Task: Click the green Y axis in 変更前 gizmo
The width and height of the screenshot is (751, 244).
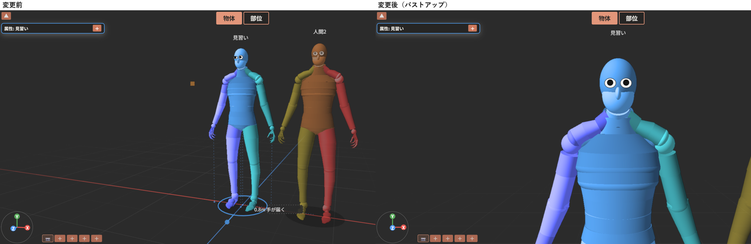Action: coord(17,216)
